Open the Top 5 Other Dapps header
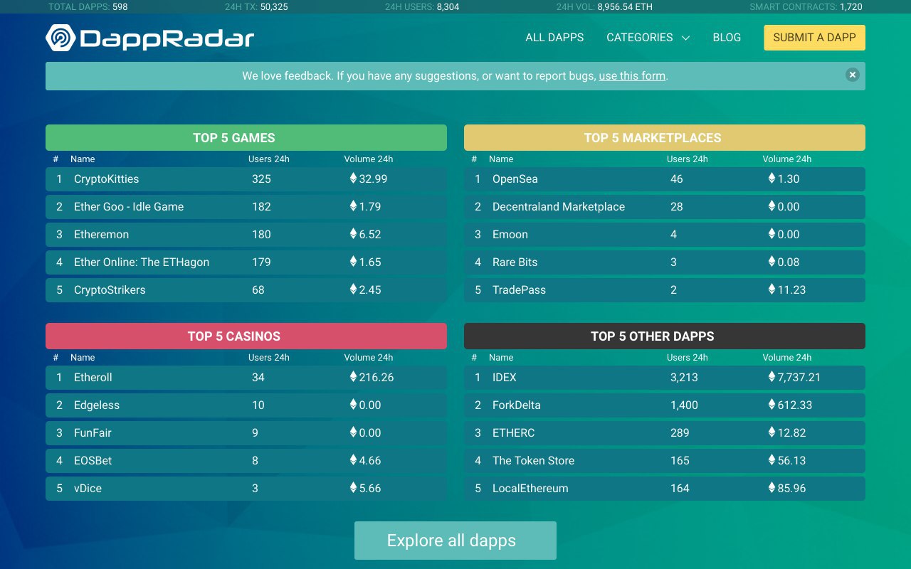 (x=665, y=336)
